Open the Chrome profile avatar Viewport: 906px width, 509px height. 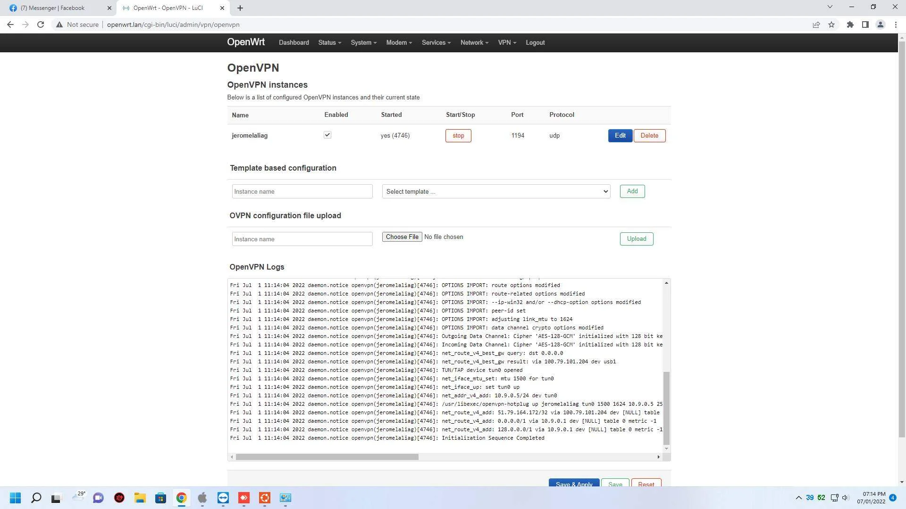pyautogui.click(x=881, y=25)
